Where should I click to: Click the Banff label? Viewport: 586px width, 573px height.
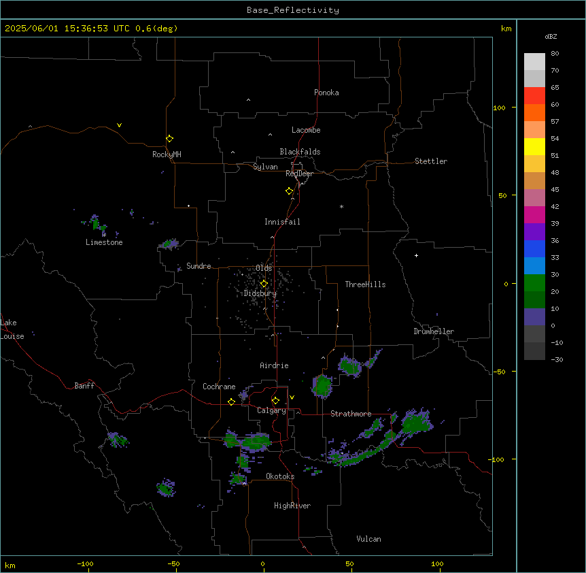pos(84,386)
